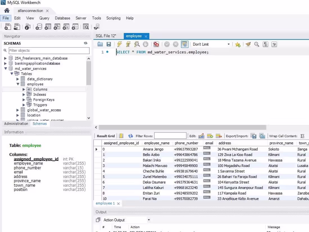Click the Schemas tab at sidebar bottom
This screenshot has height=232, width=309.
pos(40,123)
